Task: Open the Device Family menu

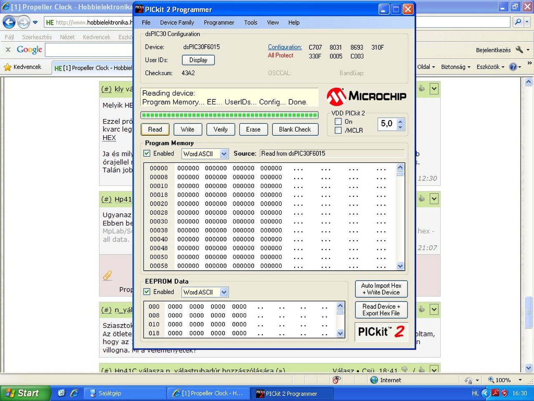Action: [x=177, y=23]
